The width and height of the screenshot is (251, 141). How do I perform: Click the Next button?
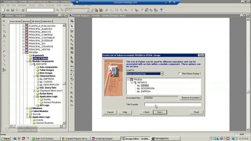pos(160,112)
